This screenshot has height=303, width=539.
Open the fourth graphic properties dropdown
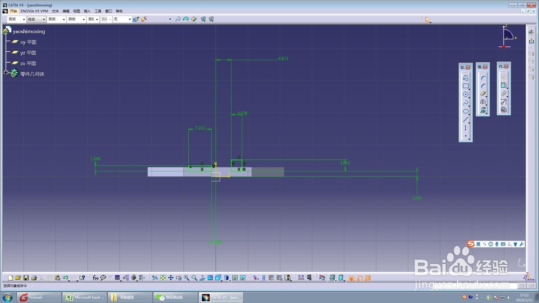point(84,19)
